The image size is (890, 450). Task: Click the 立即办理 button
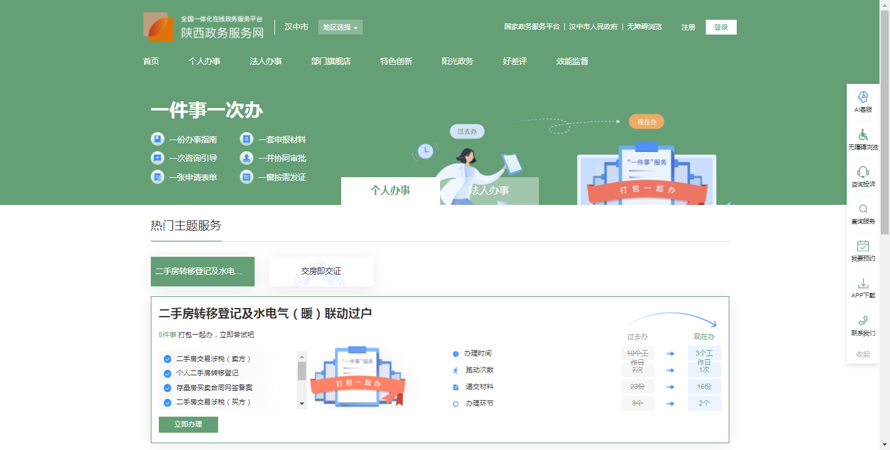(188, 425)
